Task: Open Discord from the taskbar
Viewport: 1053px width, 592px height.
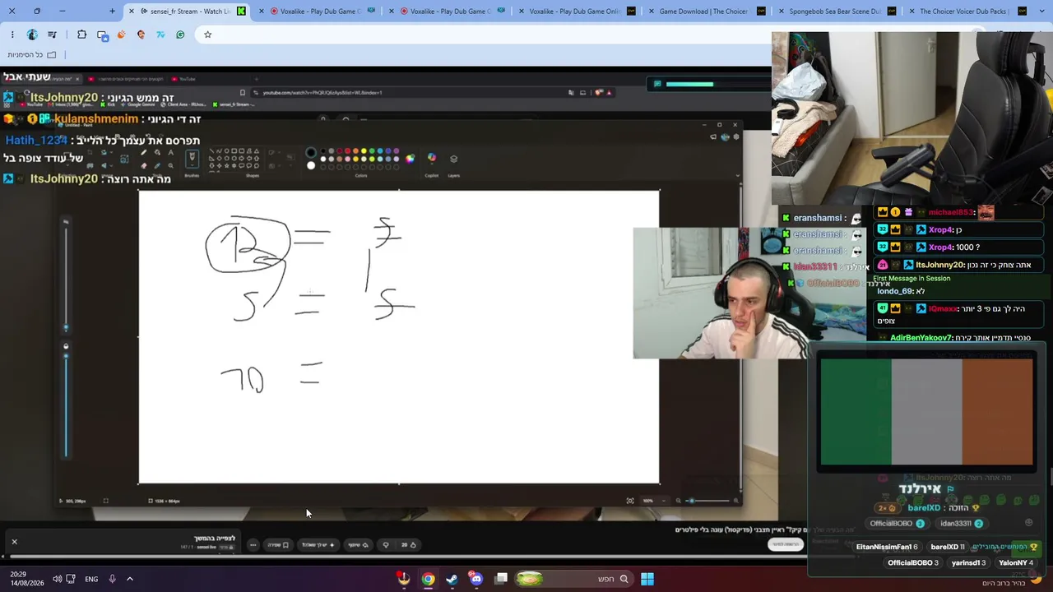Action: tap(476, 579)
